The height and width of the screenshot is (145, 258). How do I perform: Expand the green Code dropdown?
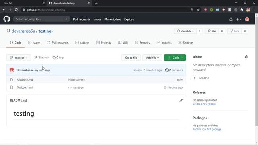[x=175, y=58]
